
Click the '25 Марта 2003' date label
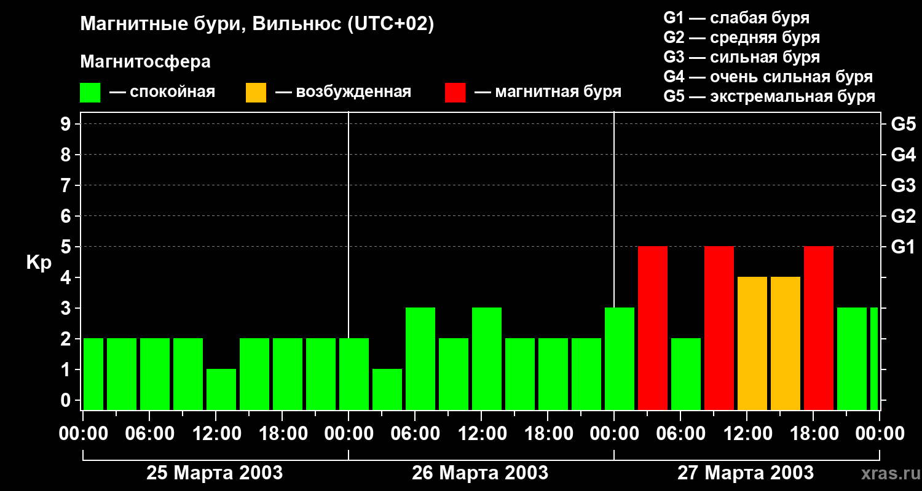pos(215,473)
